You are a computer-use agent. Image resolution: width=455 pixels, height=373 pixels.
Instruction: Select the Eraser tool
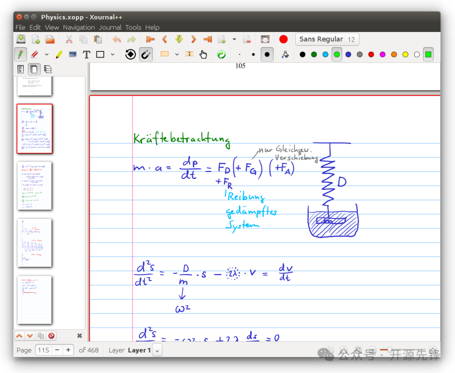click(35, 54)
